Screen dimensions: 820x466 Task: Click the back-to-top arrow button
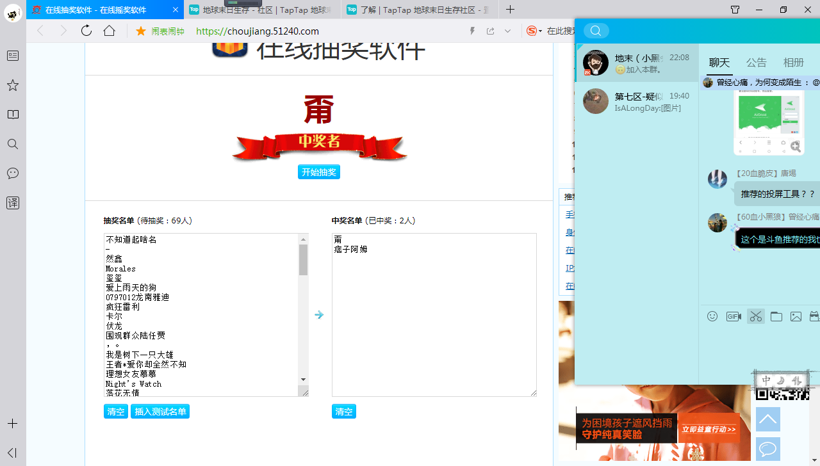[x=768, y=419]
